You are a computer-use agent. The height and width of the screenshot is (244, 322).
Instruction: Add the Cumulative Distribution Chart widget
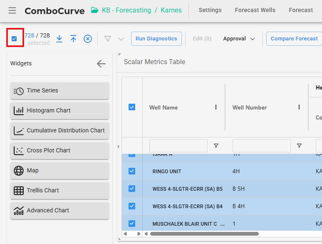(59, 130)
